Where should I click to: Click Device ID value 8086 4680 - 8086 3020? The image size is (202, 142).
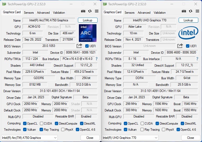[x=182, y=52]
